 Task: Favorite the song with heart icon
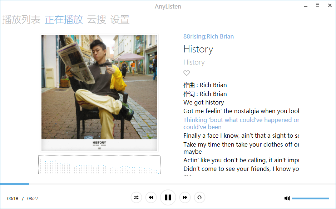pyautogui.click(x=187, y=73)
